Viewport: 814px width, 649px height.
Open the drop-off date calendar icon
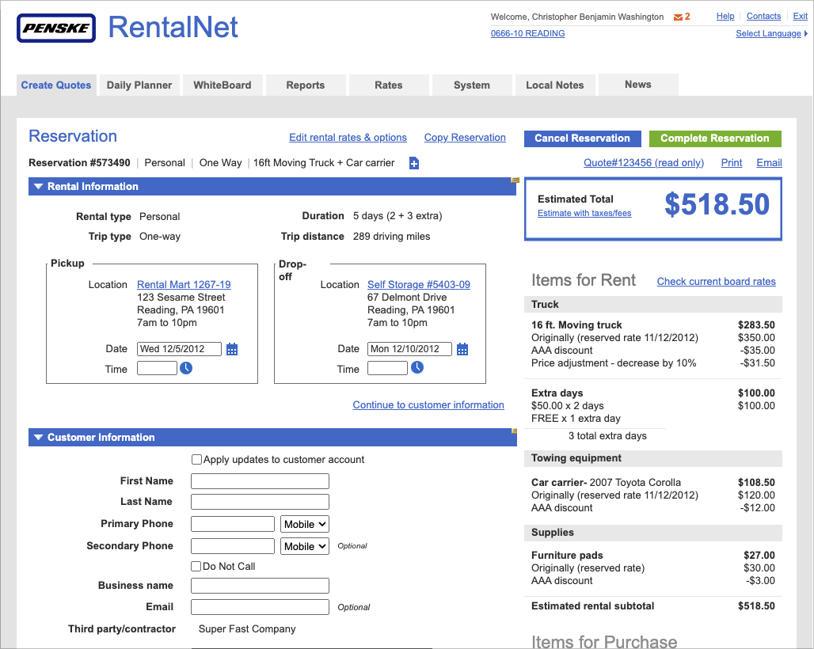click(x=462, y=349)
